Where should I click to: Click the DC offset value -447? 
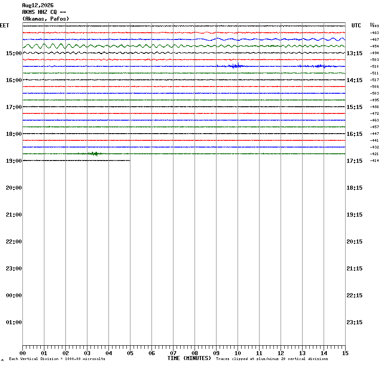(374, 134)
